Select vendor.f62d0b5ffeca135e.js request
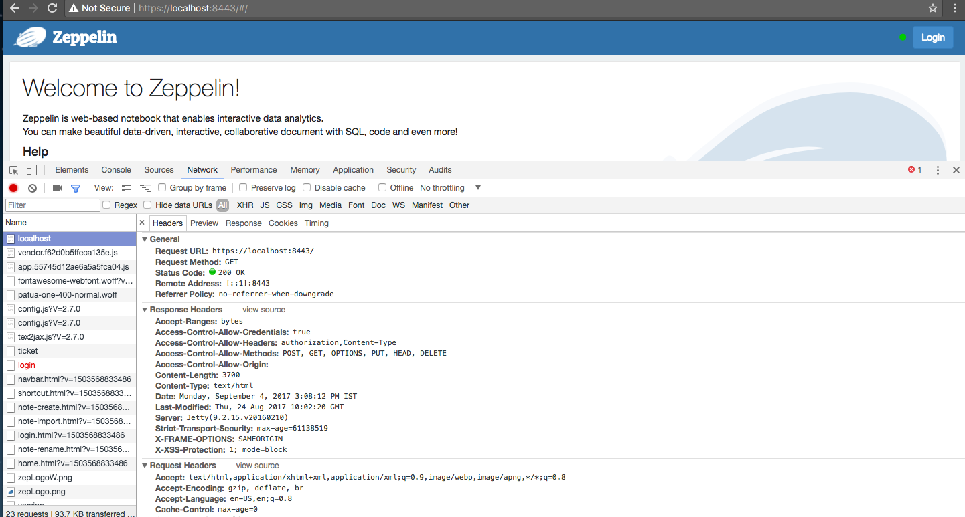 pyautogui.click(x=70, y=253)
